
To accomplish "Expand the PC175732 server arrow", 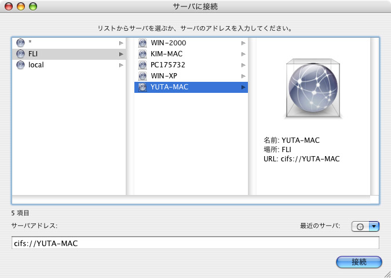I will click(243, 65).
